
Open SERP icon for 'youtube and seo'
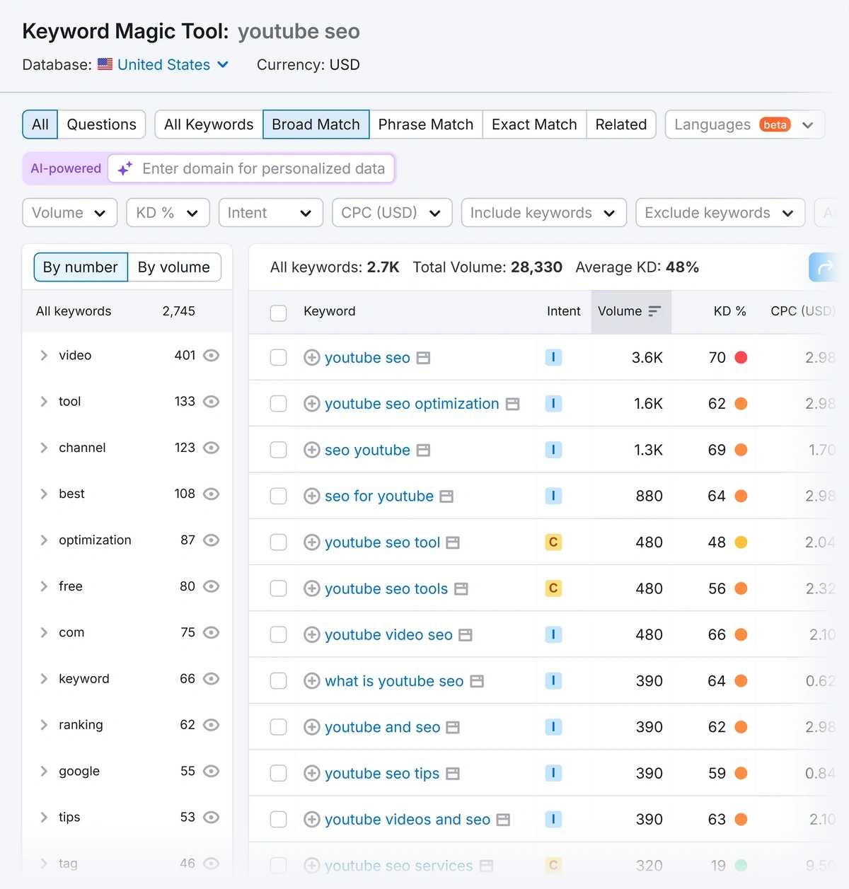[x=453, y=728]
